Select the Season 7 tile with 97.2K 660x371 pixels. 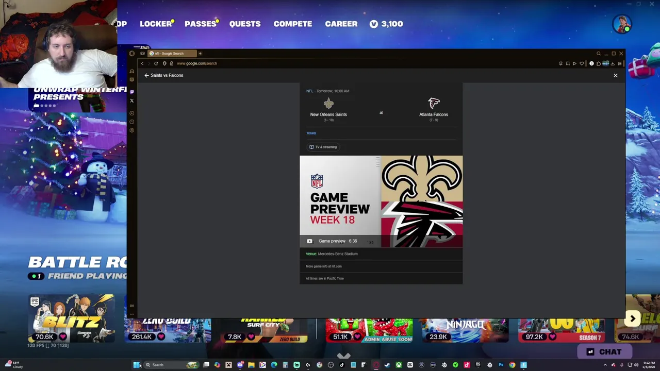pyautogui.click(x=562, y=330)
